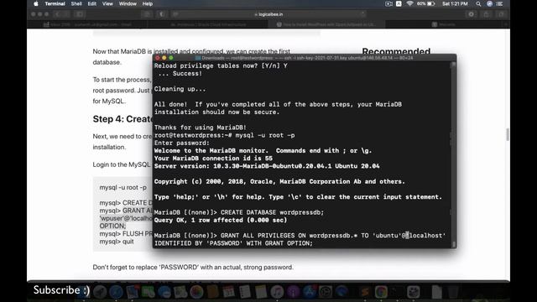Open the Help menu

tap(148, 3)
